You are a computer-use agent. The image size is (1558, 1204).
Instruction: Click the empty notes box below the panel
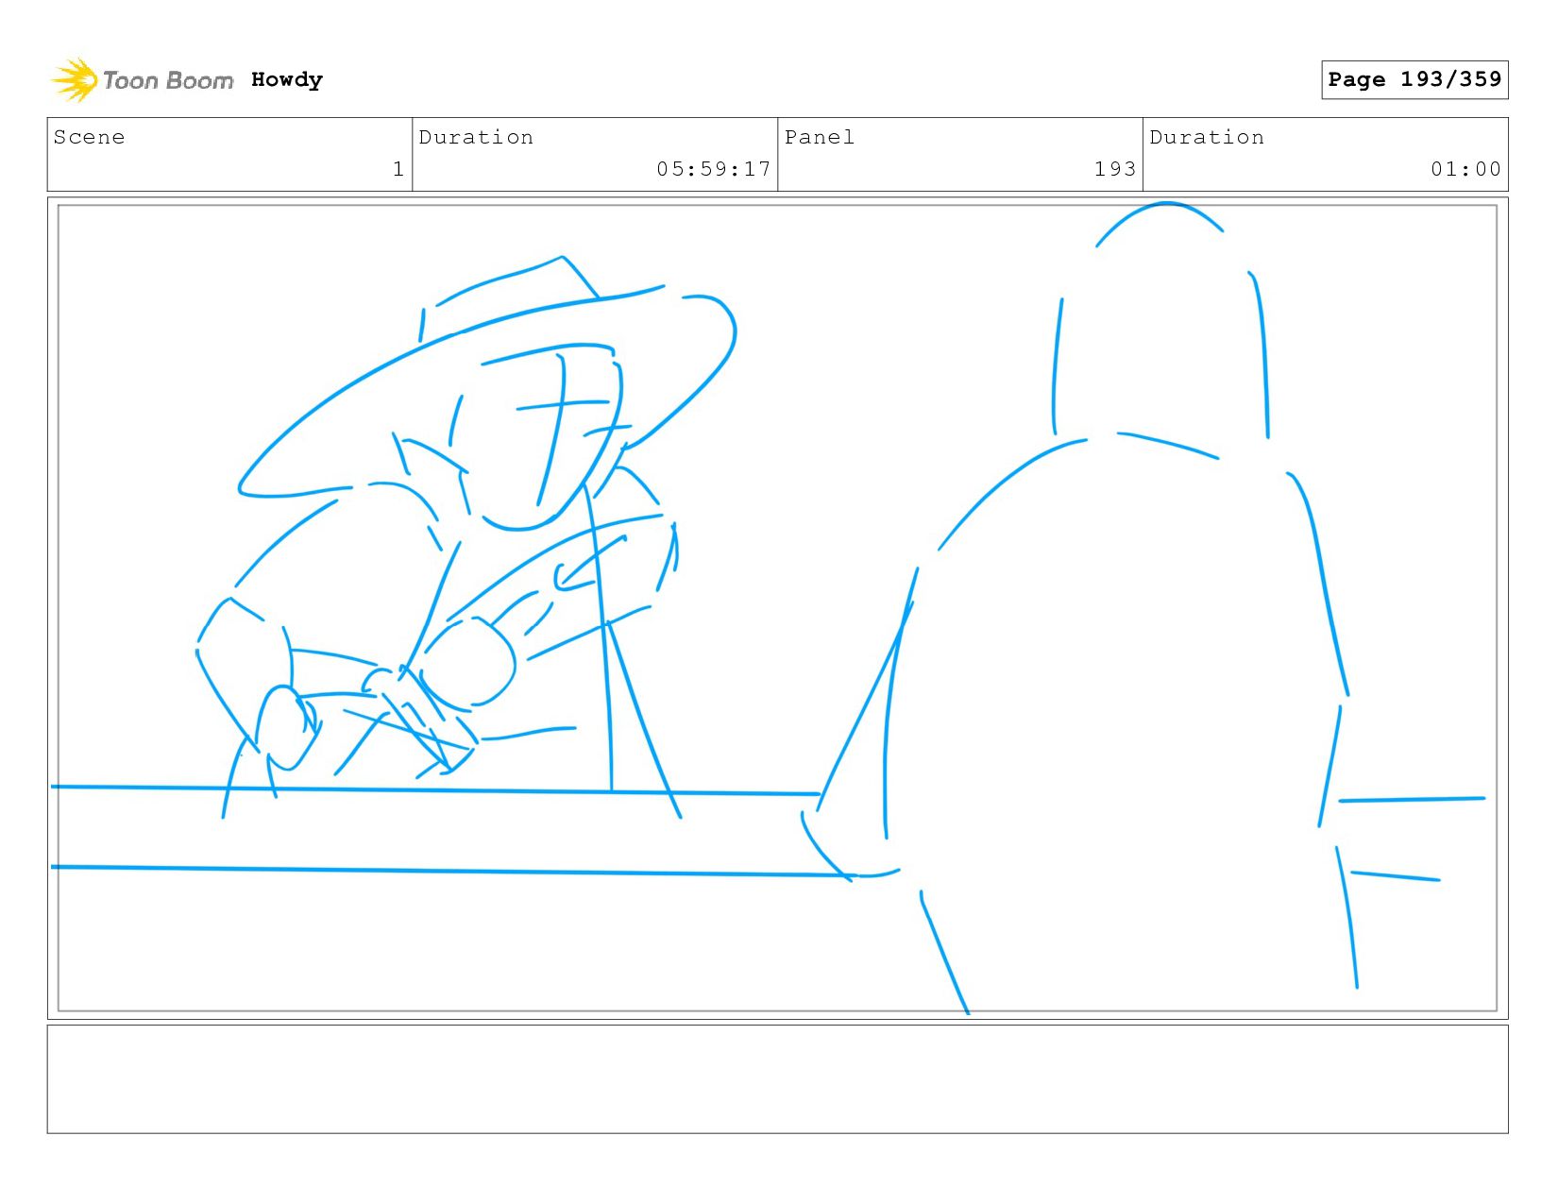click(x=777, y=1079)
